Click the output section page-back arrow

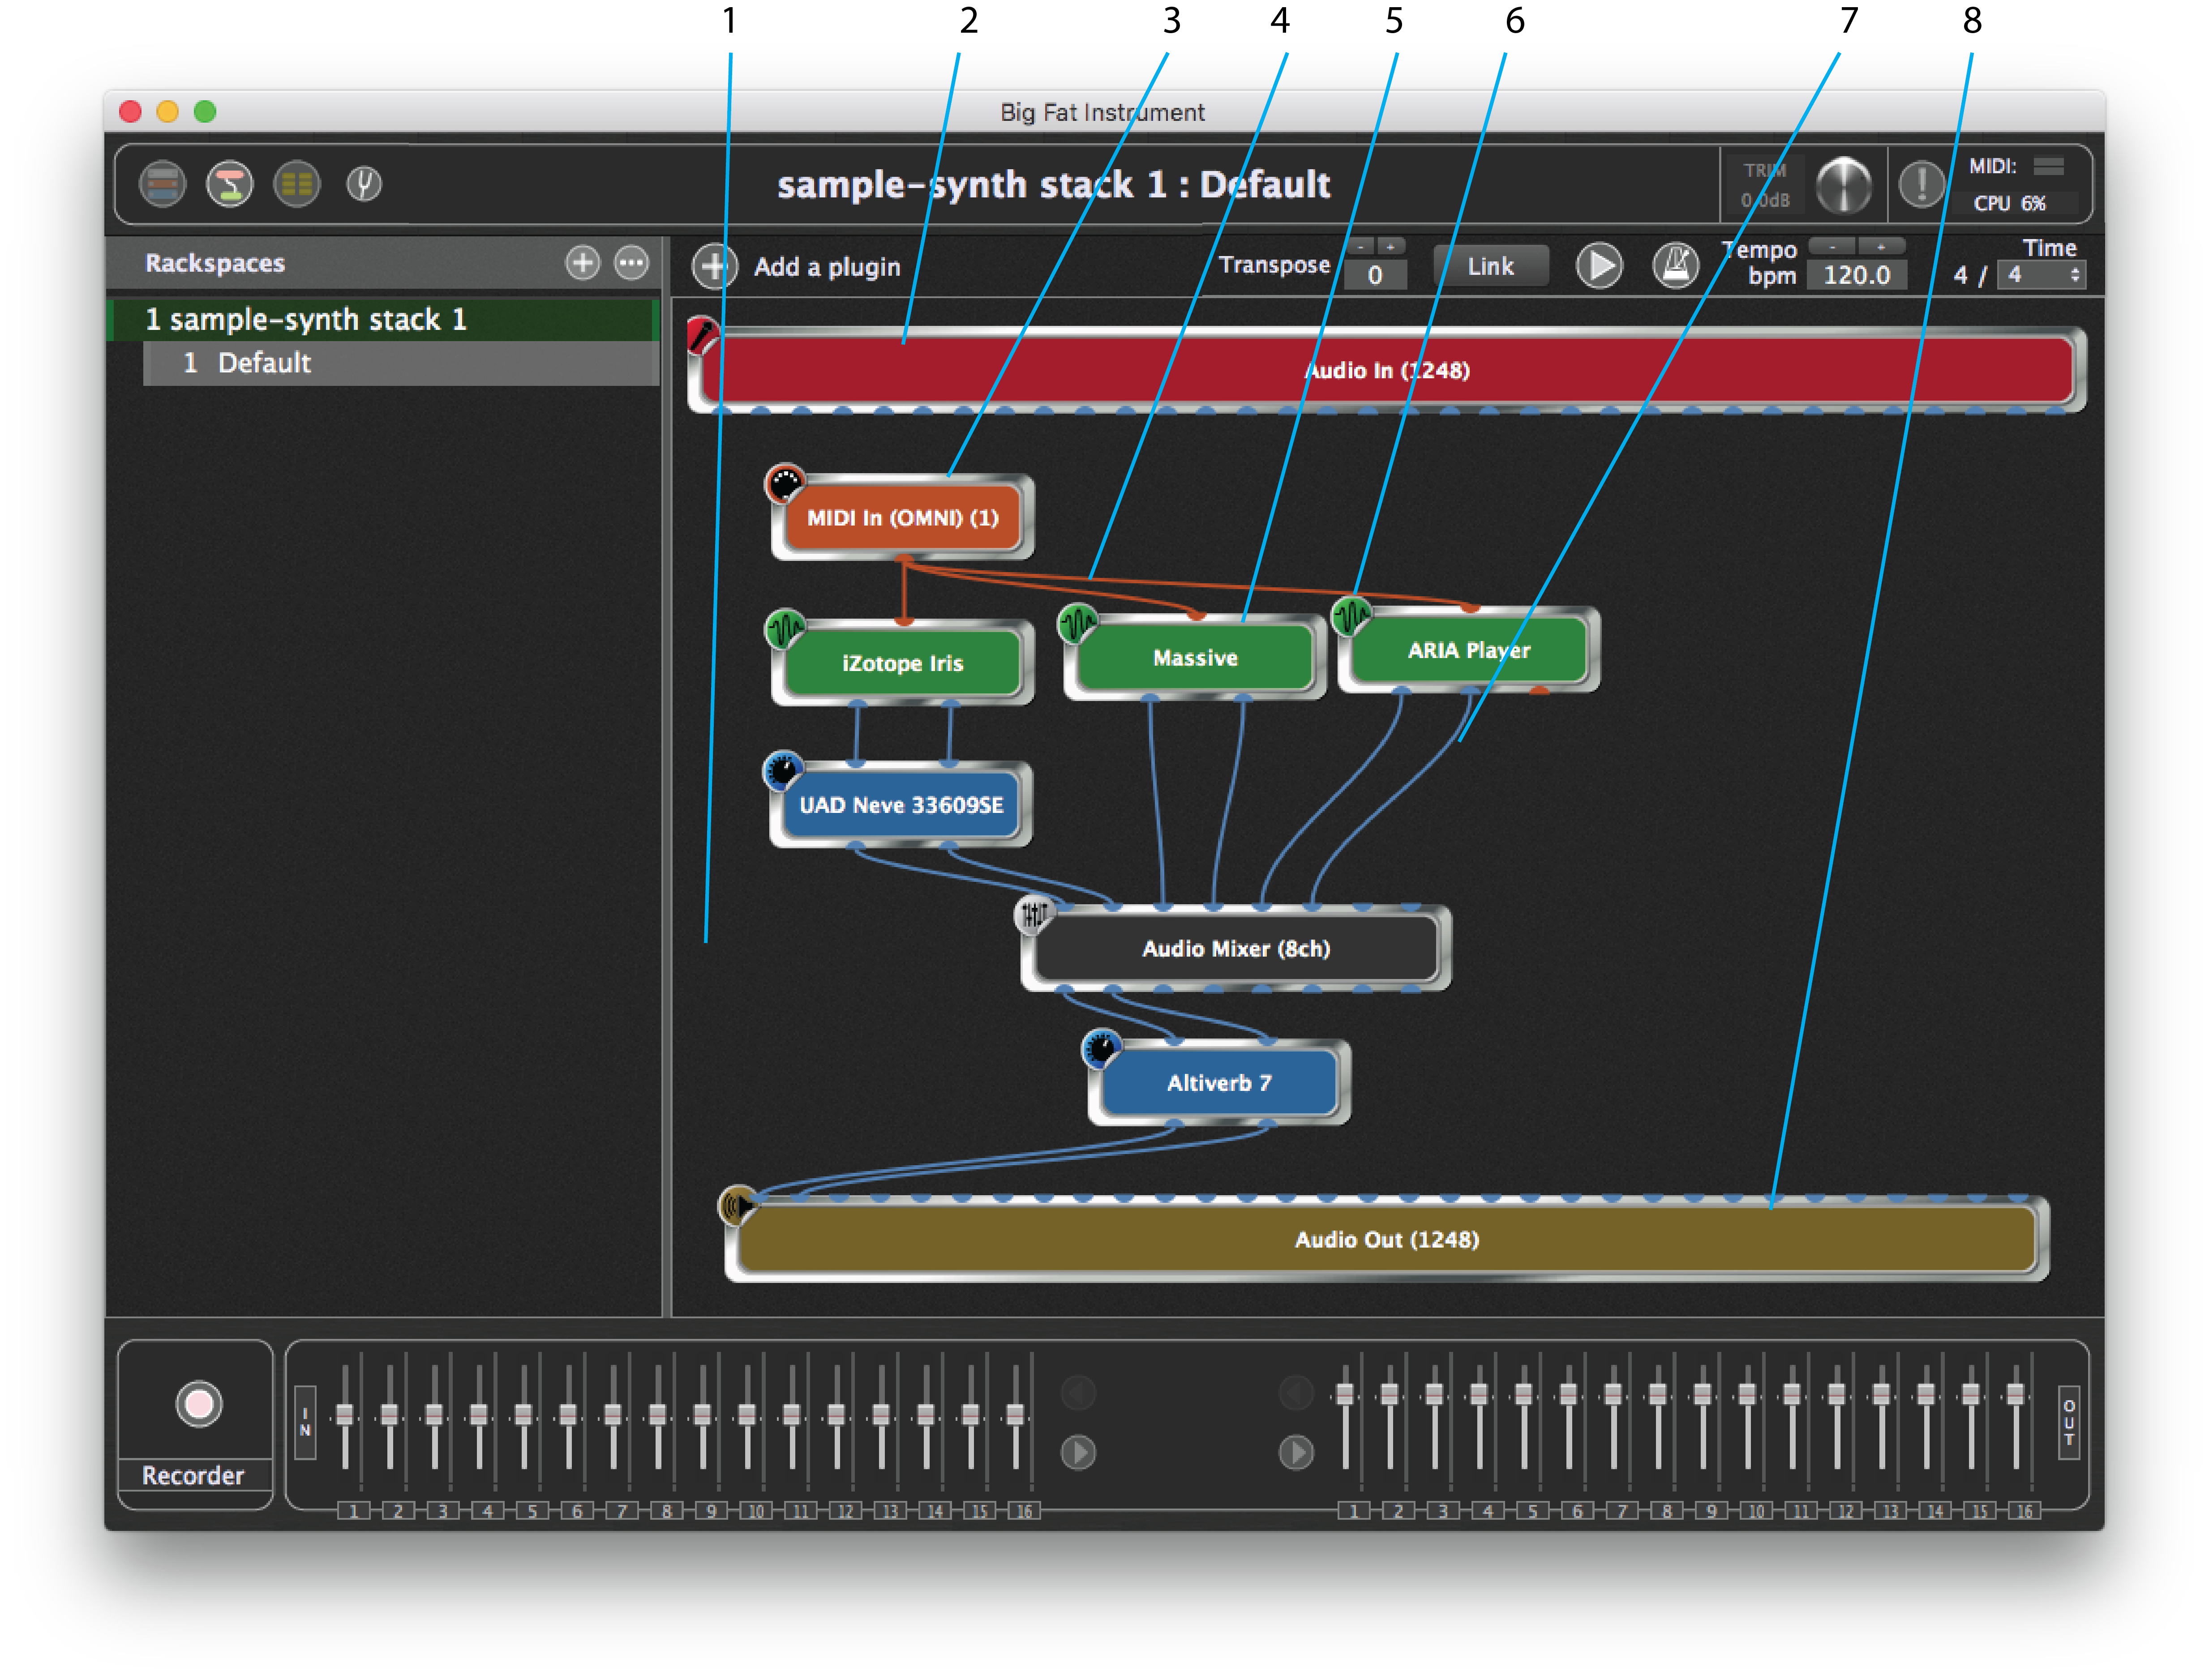1295,1392
